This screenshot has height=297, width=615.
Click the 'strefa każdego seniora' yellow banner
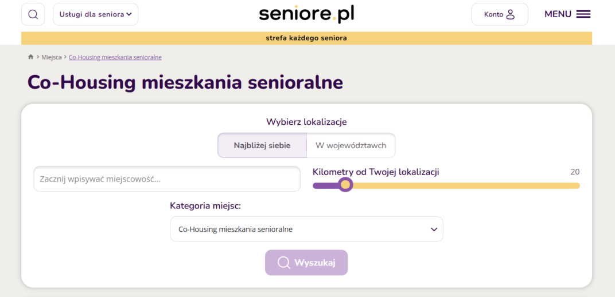pyautogui.click(x=306, y=38)
